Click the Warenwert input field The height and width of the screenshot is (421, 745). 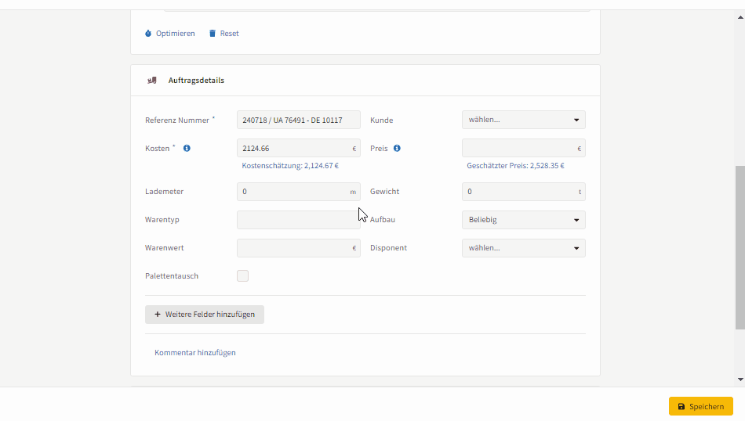click(x=298, y=248)
